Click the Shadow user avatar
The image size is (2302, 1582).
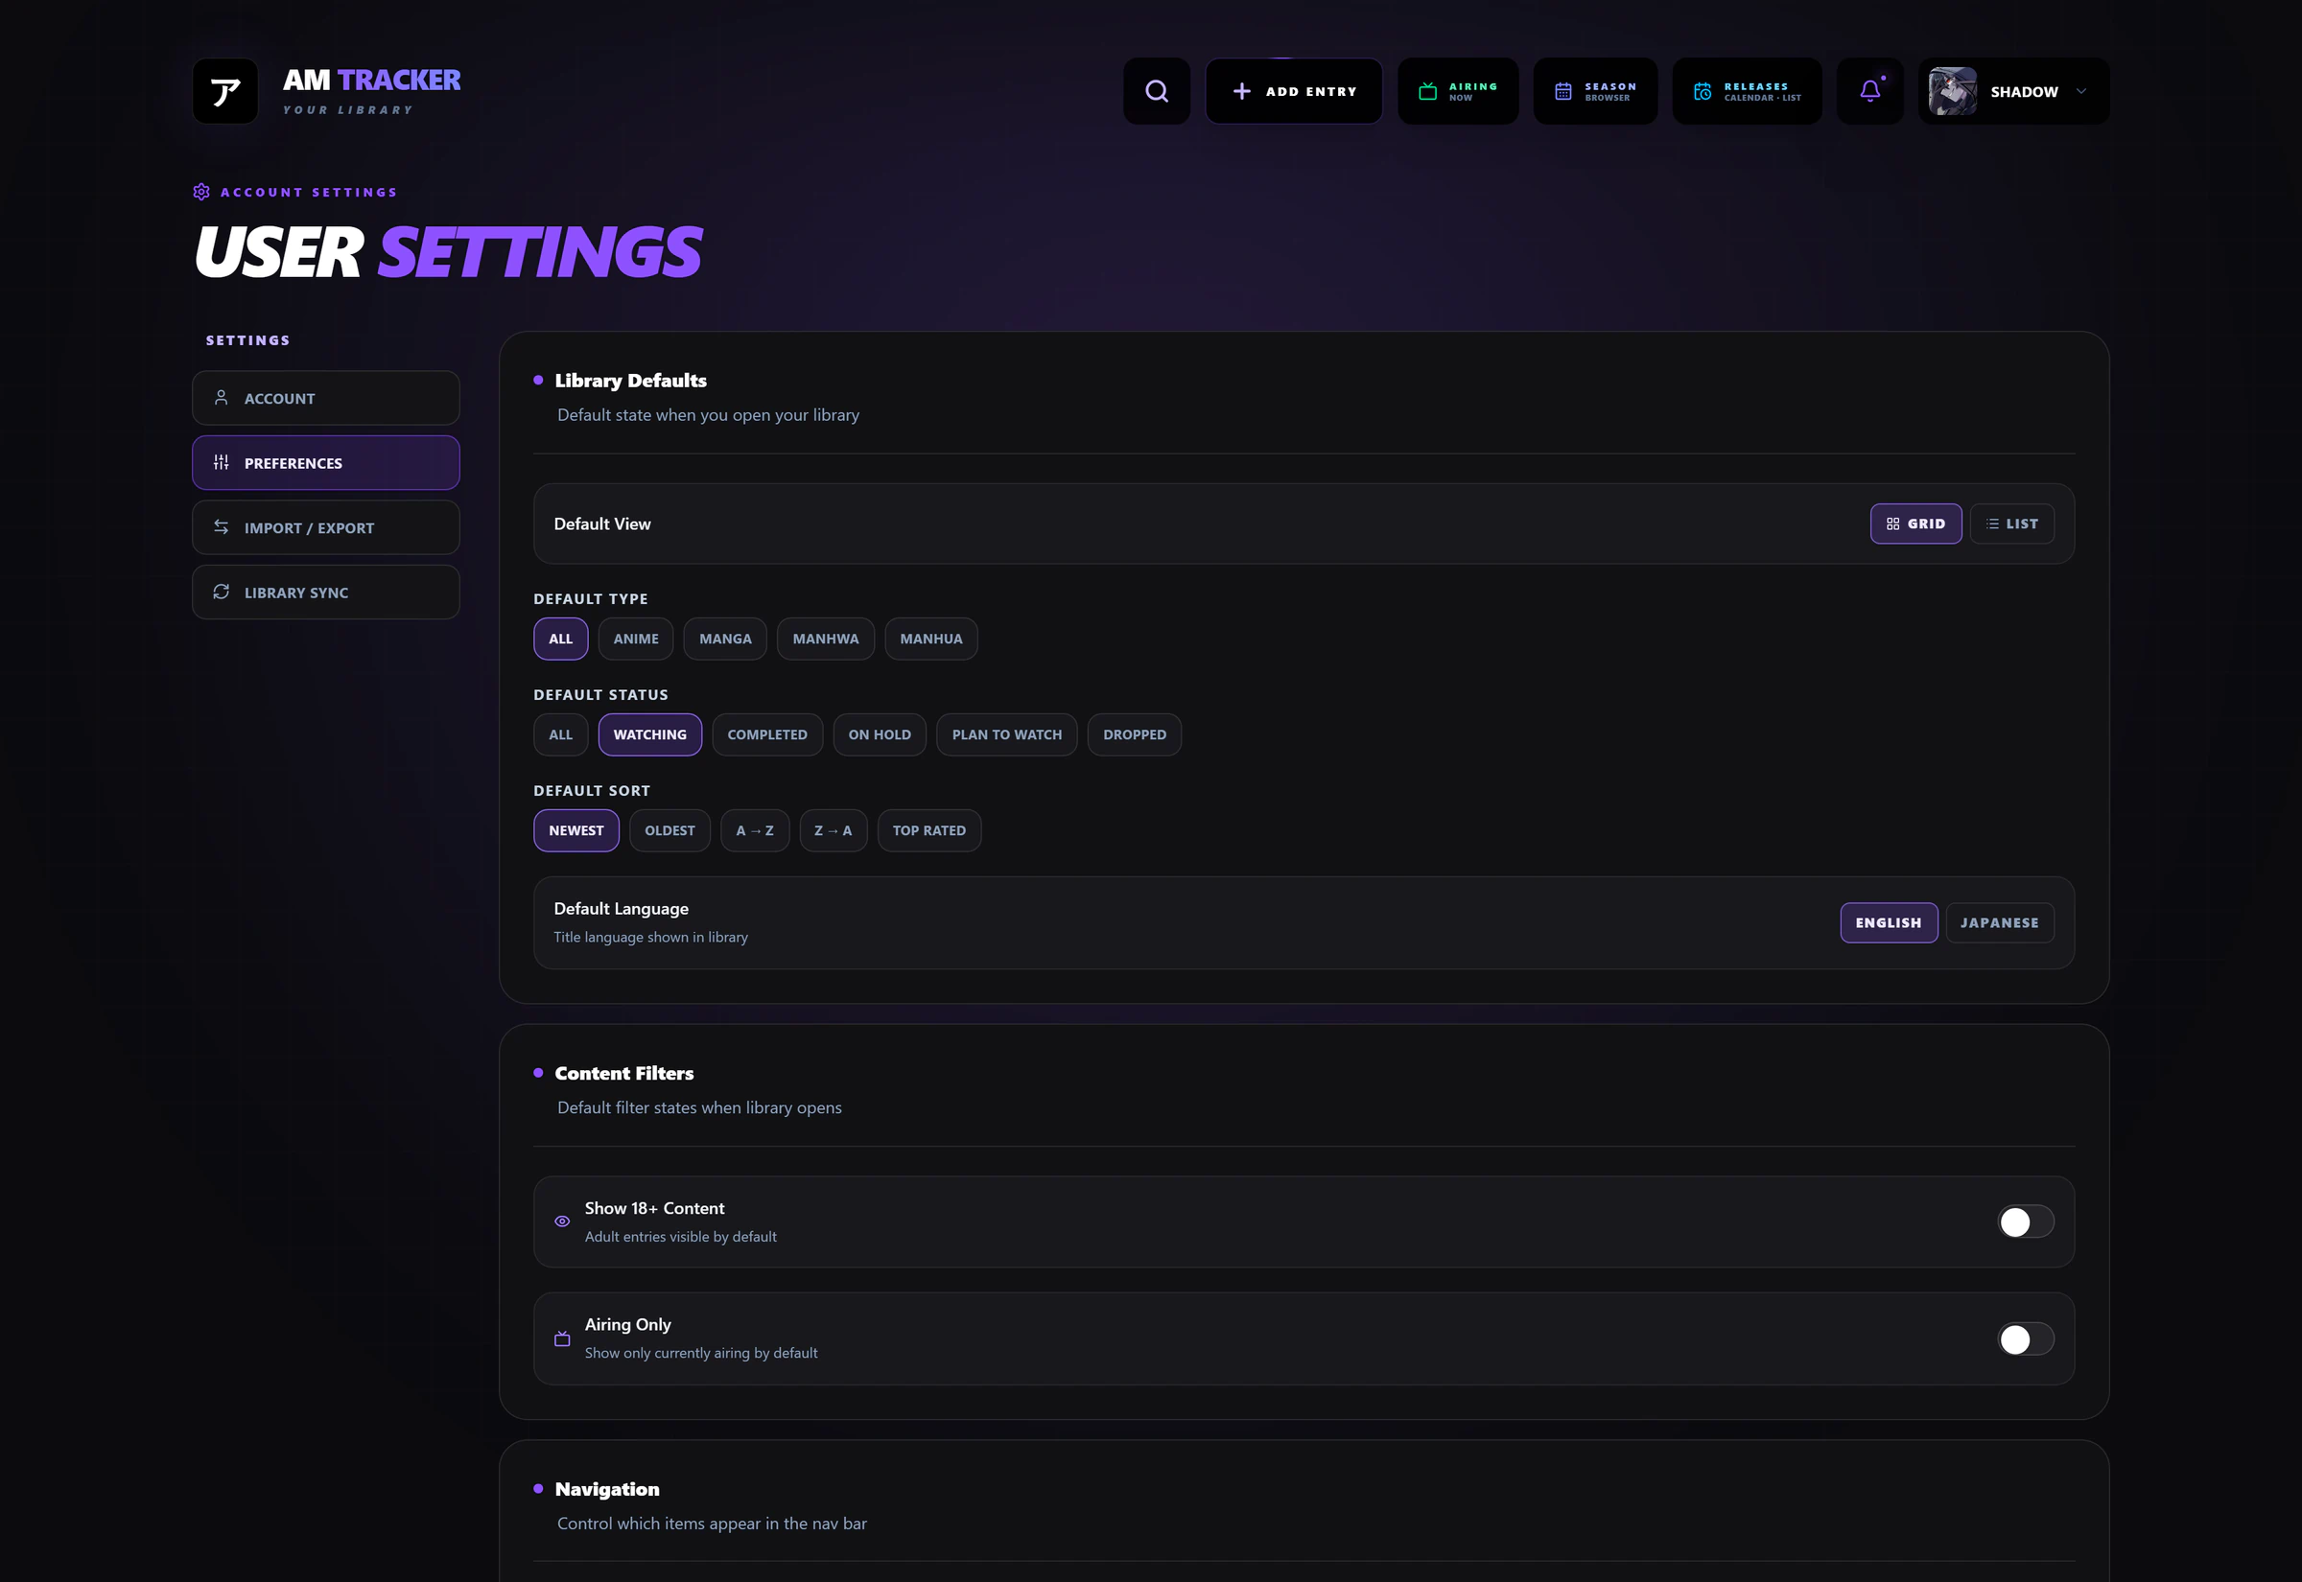point(1952,91)
